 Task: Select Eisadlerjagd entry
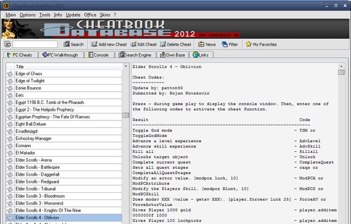click(x=64, y=131)
